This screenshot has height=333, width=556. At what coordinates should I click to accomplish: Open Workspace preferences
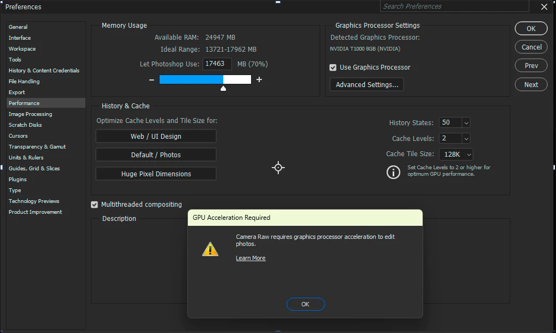(x=22, y=49)
